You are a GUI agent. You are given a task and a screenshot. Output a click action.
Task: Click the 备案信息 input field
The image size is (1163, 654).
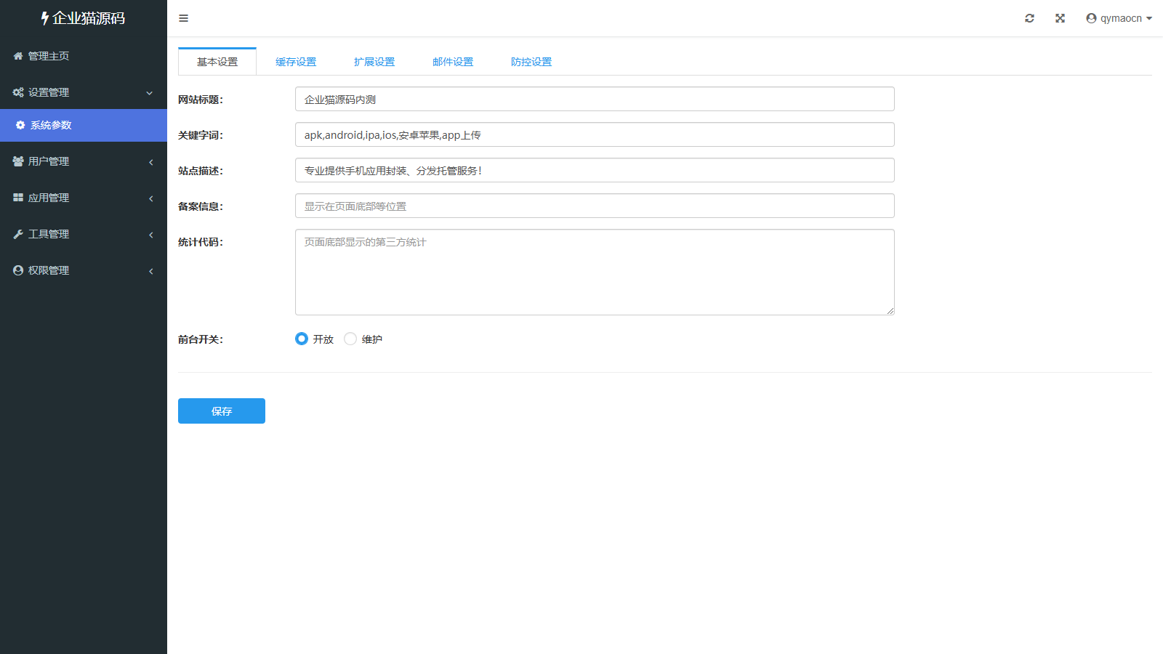594,206
